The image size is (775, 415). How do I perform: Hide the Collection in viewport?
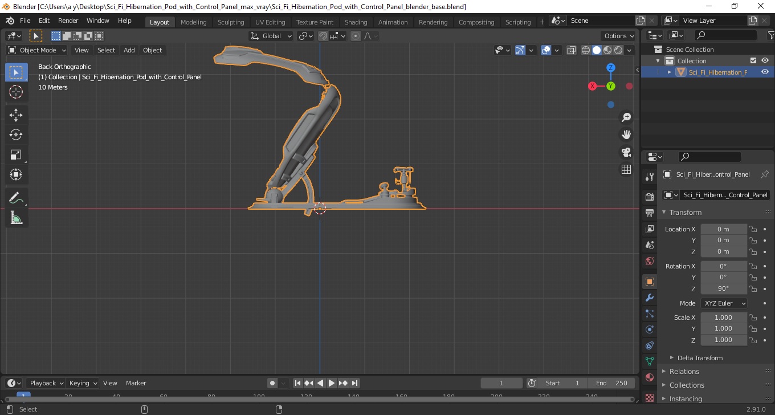[x=765, y=60]
